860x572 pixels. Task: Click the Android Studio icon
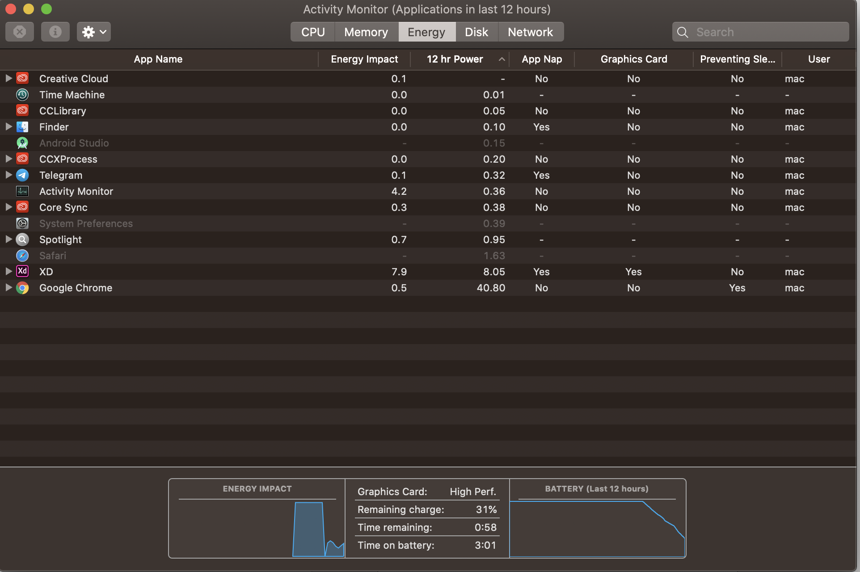pyautogui.click(x=22, y=143)
